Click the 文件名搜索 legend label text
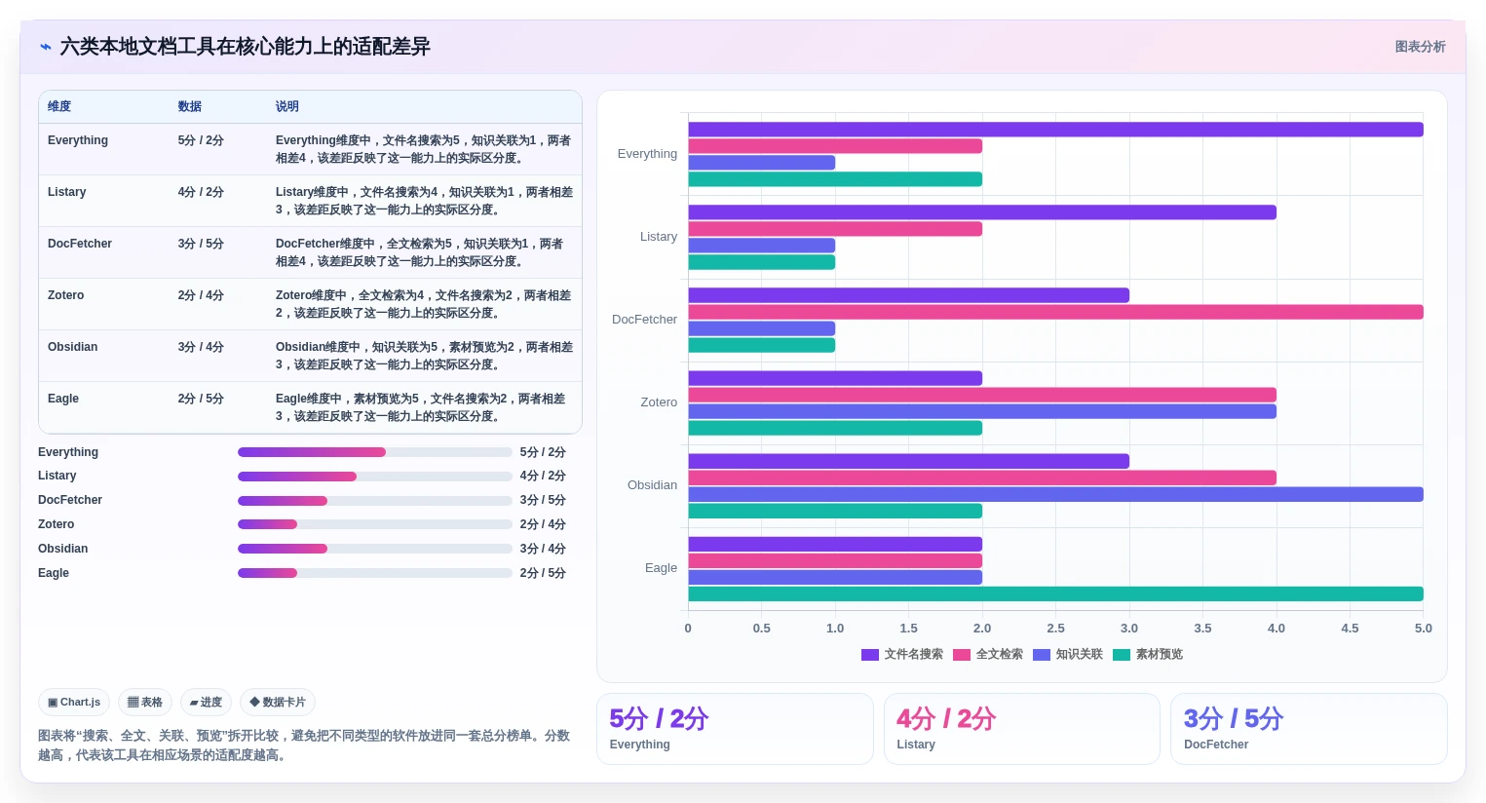This screenshot has height=803, width=1486. click(913, 655)
